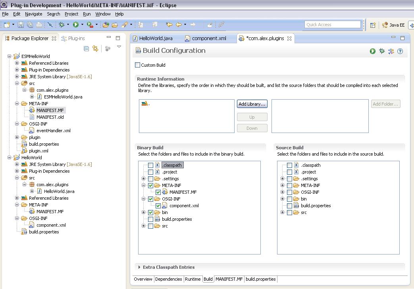
Task: Switch to the Dependencies tab at bottom
Action: tap(168, 279)
